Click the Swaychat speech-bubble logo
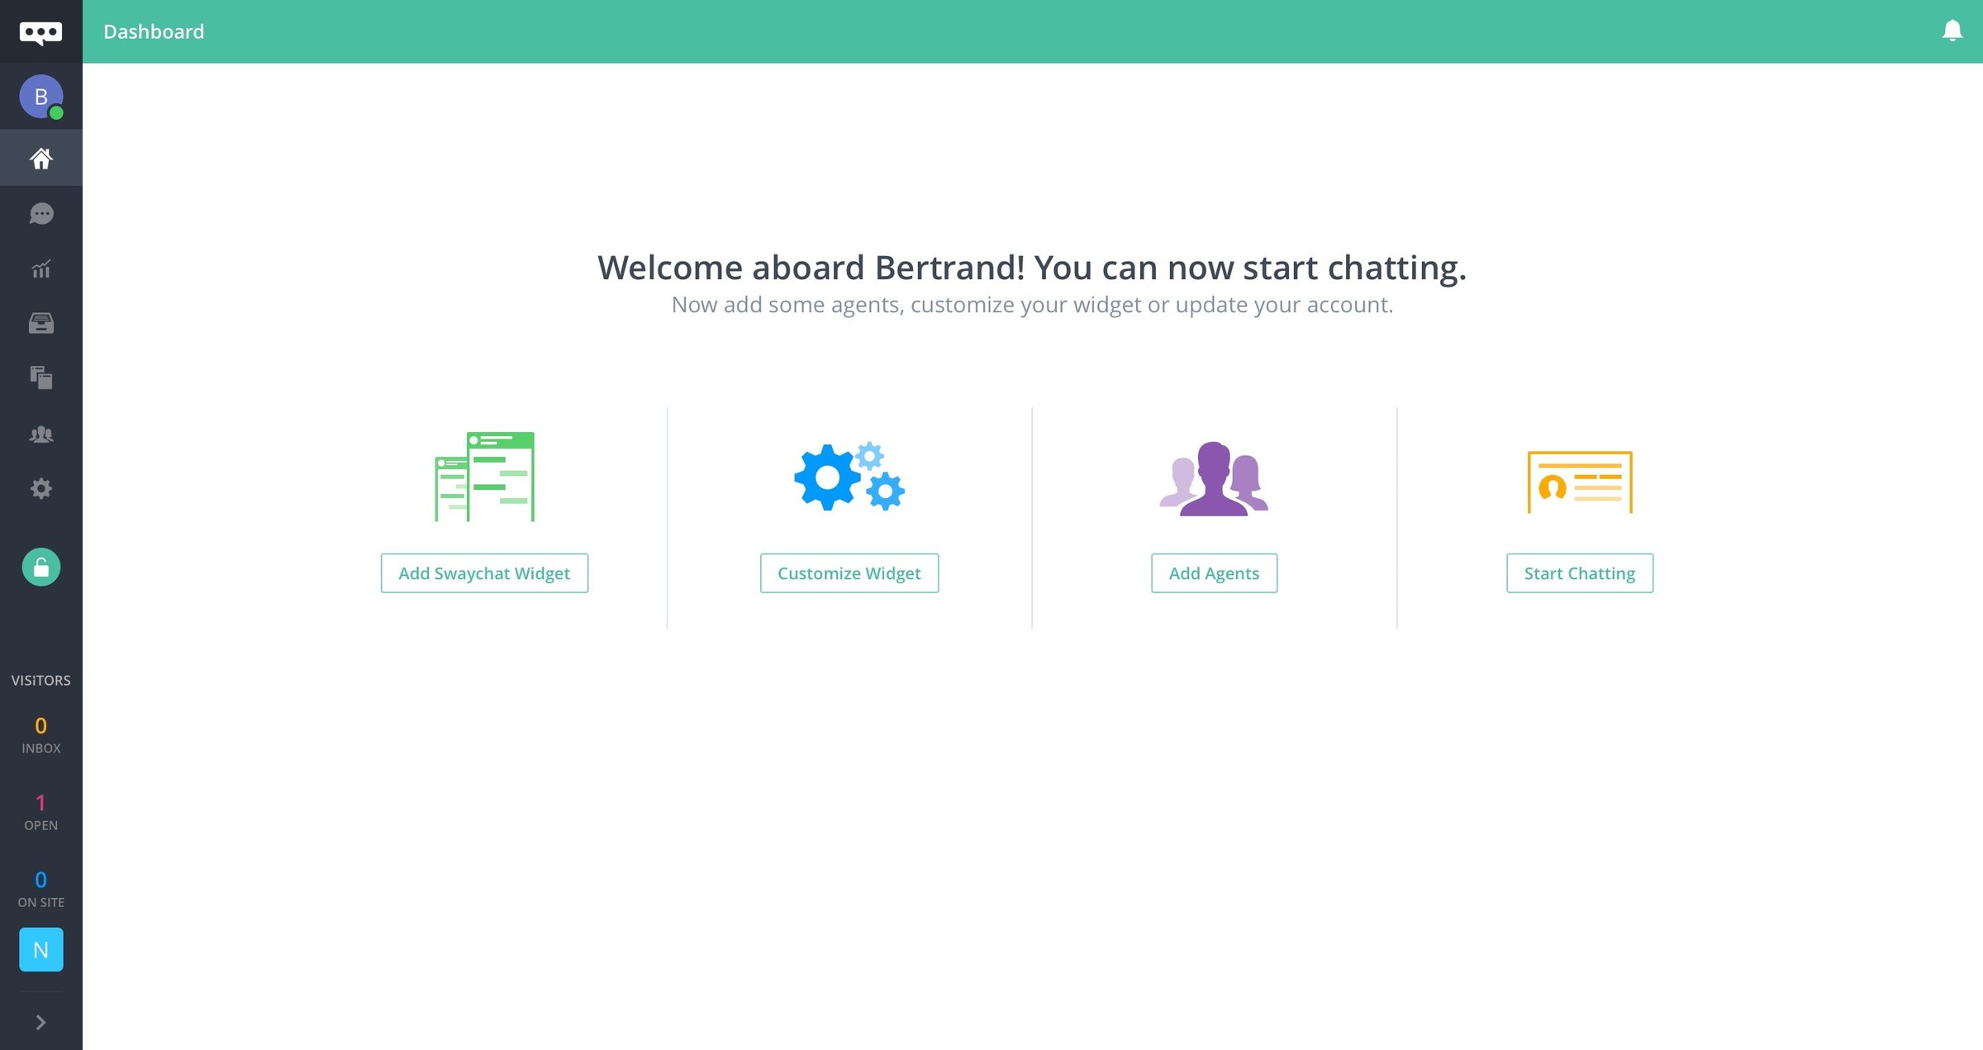 click(x=40, y=33)
